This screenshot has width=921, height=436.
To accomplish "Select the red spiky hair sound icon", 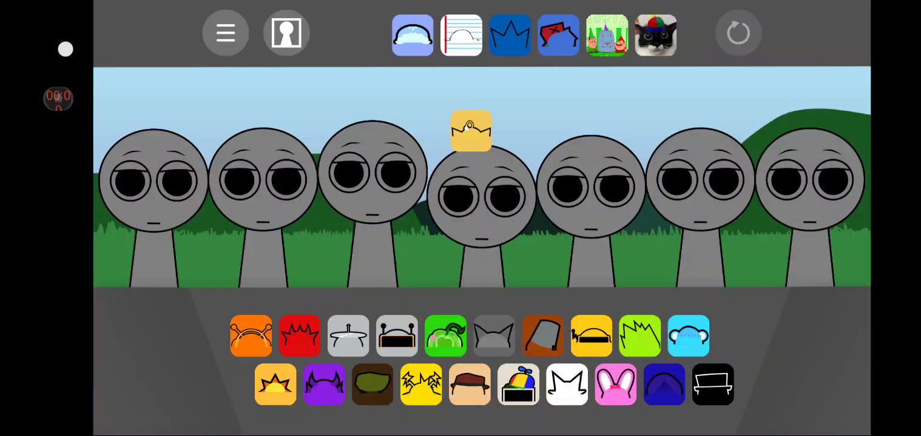I will pyautogui.click(x=300, y=336).
